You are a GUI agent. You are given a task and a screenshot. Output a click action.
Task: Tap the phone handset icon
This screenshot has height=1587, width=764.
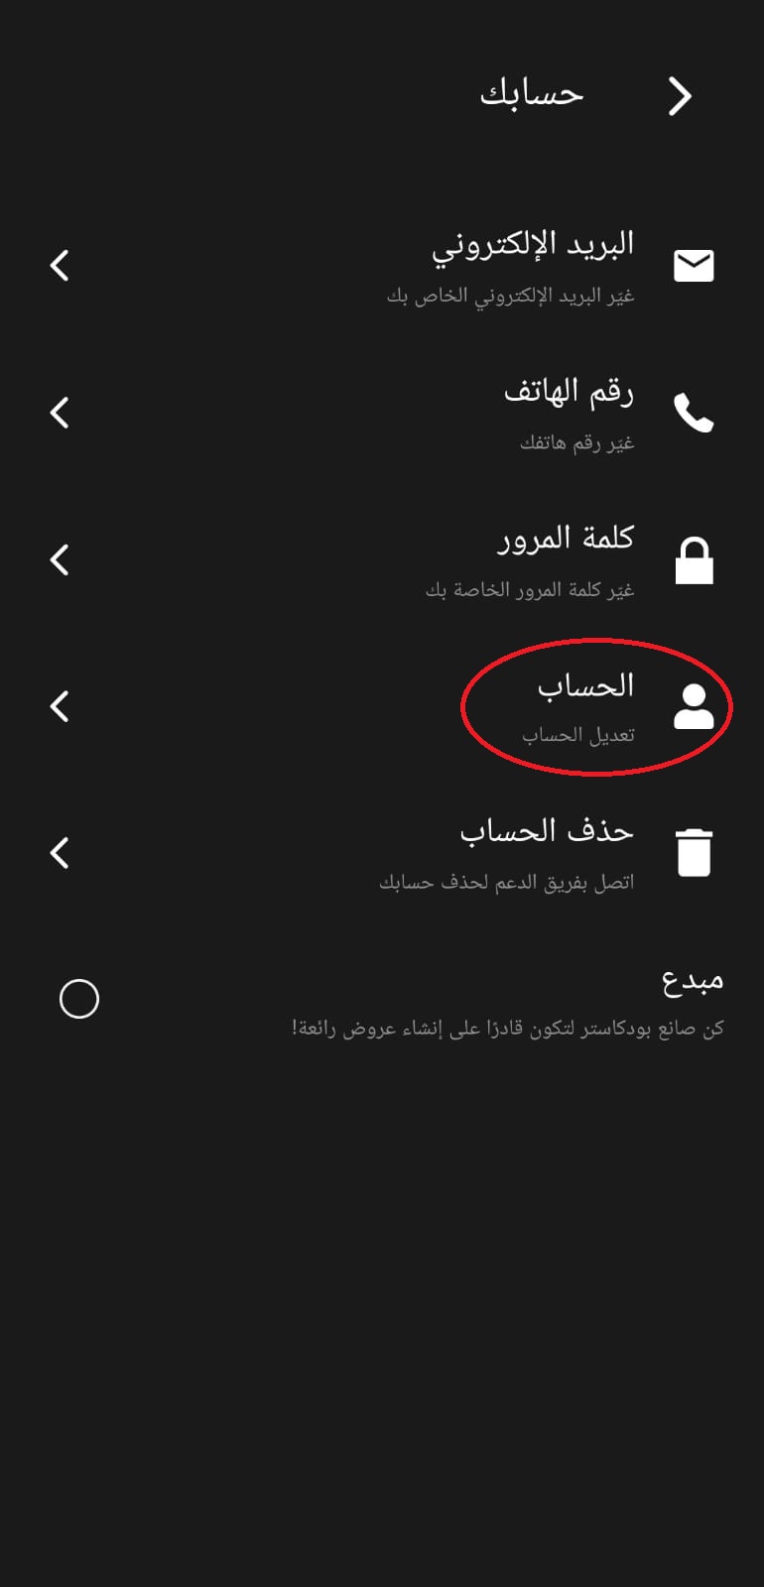click(x=694, y=413)
